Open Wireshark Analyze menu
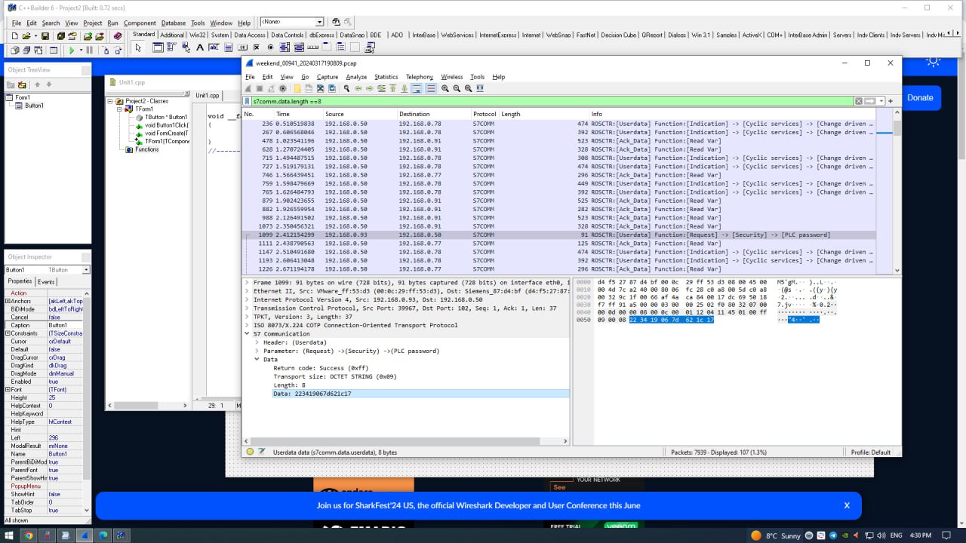 pyautogui.click(x=356, y=77)
